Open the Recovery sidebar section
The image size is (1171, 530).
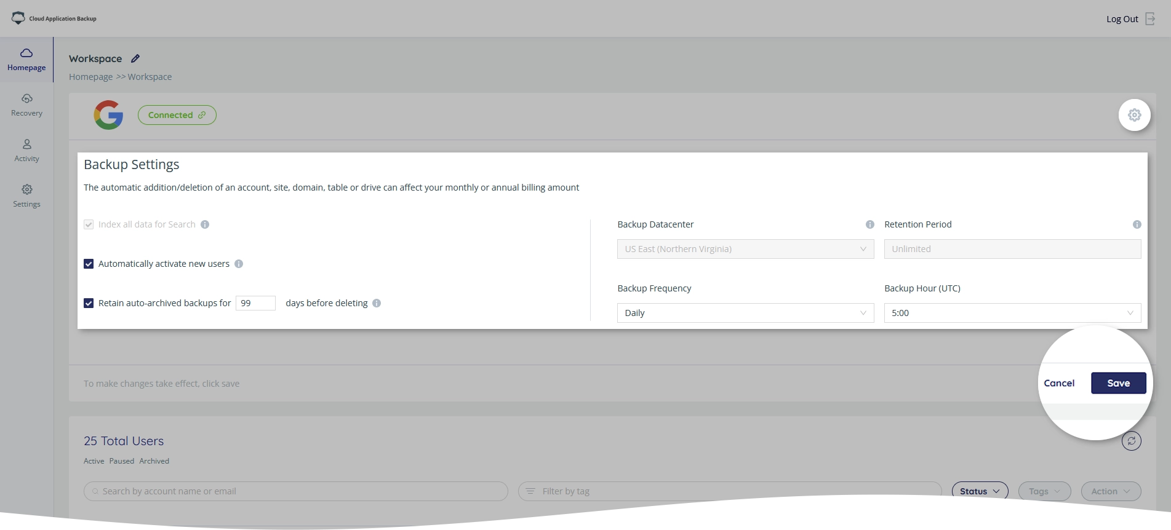(x=26, y=105)
